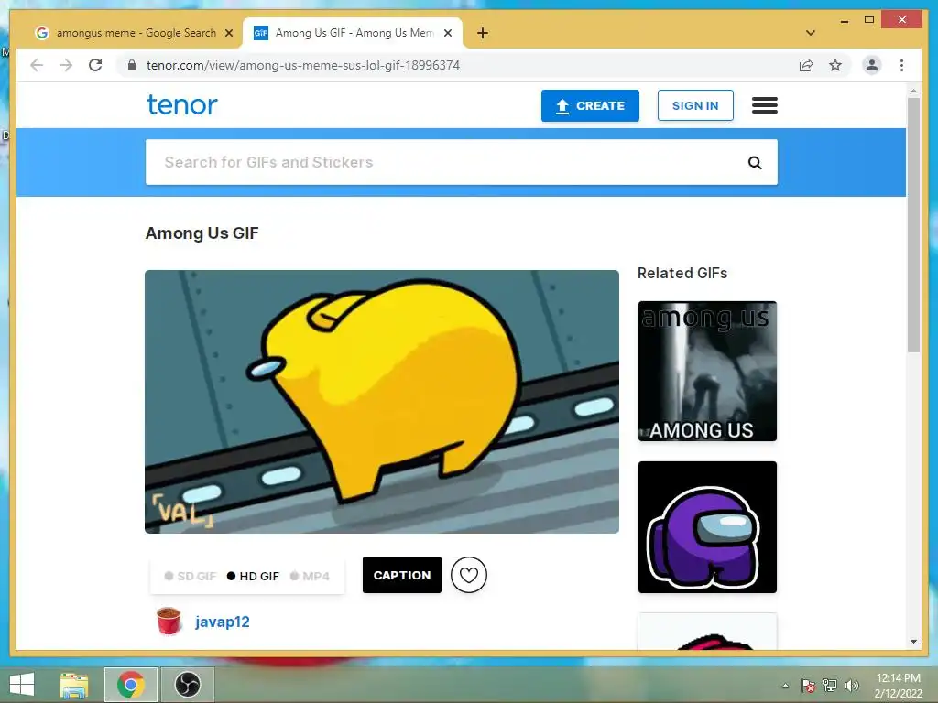938x703 pixels.
Task: Open the Chrome three-dot menu
Action: click(x=901, y=65)
